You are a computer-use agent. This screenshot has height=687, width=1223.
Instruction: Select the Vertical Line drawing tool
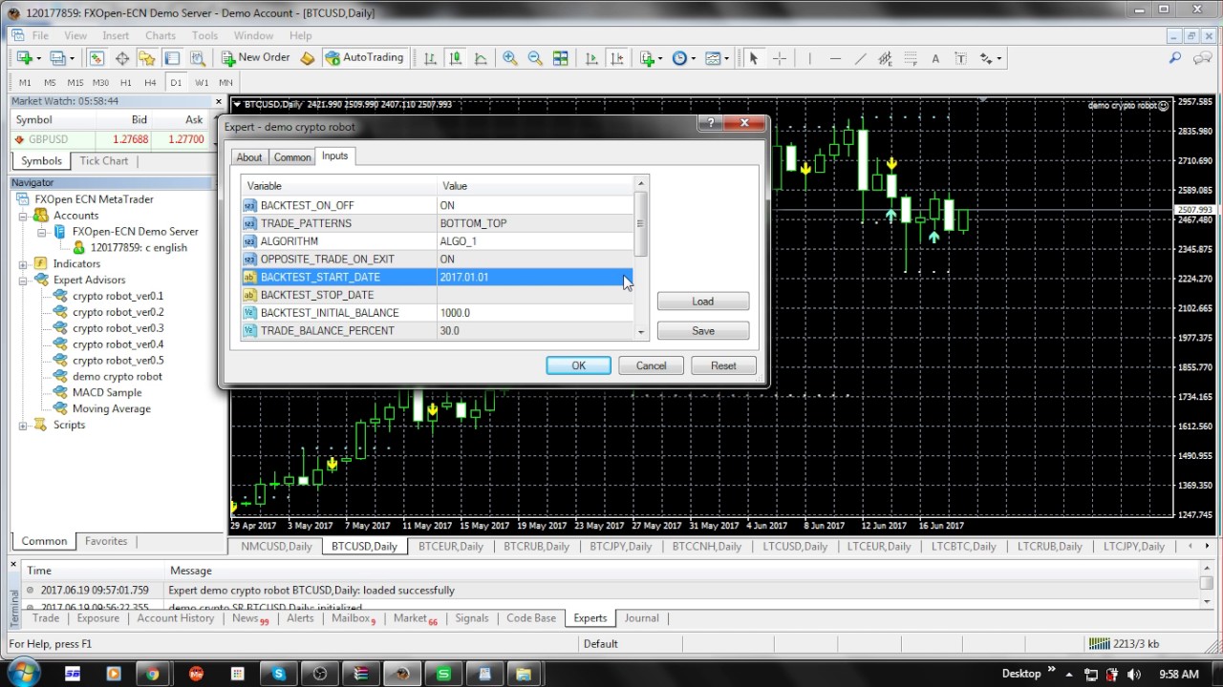[x=809, y=58]
